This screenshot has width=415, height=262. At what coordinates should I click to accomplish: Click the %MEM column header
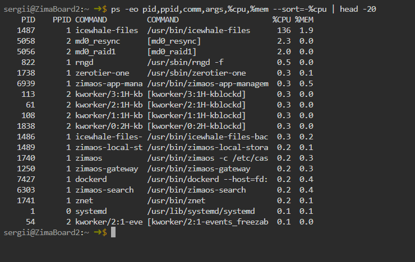coord(304,20)
